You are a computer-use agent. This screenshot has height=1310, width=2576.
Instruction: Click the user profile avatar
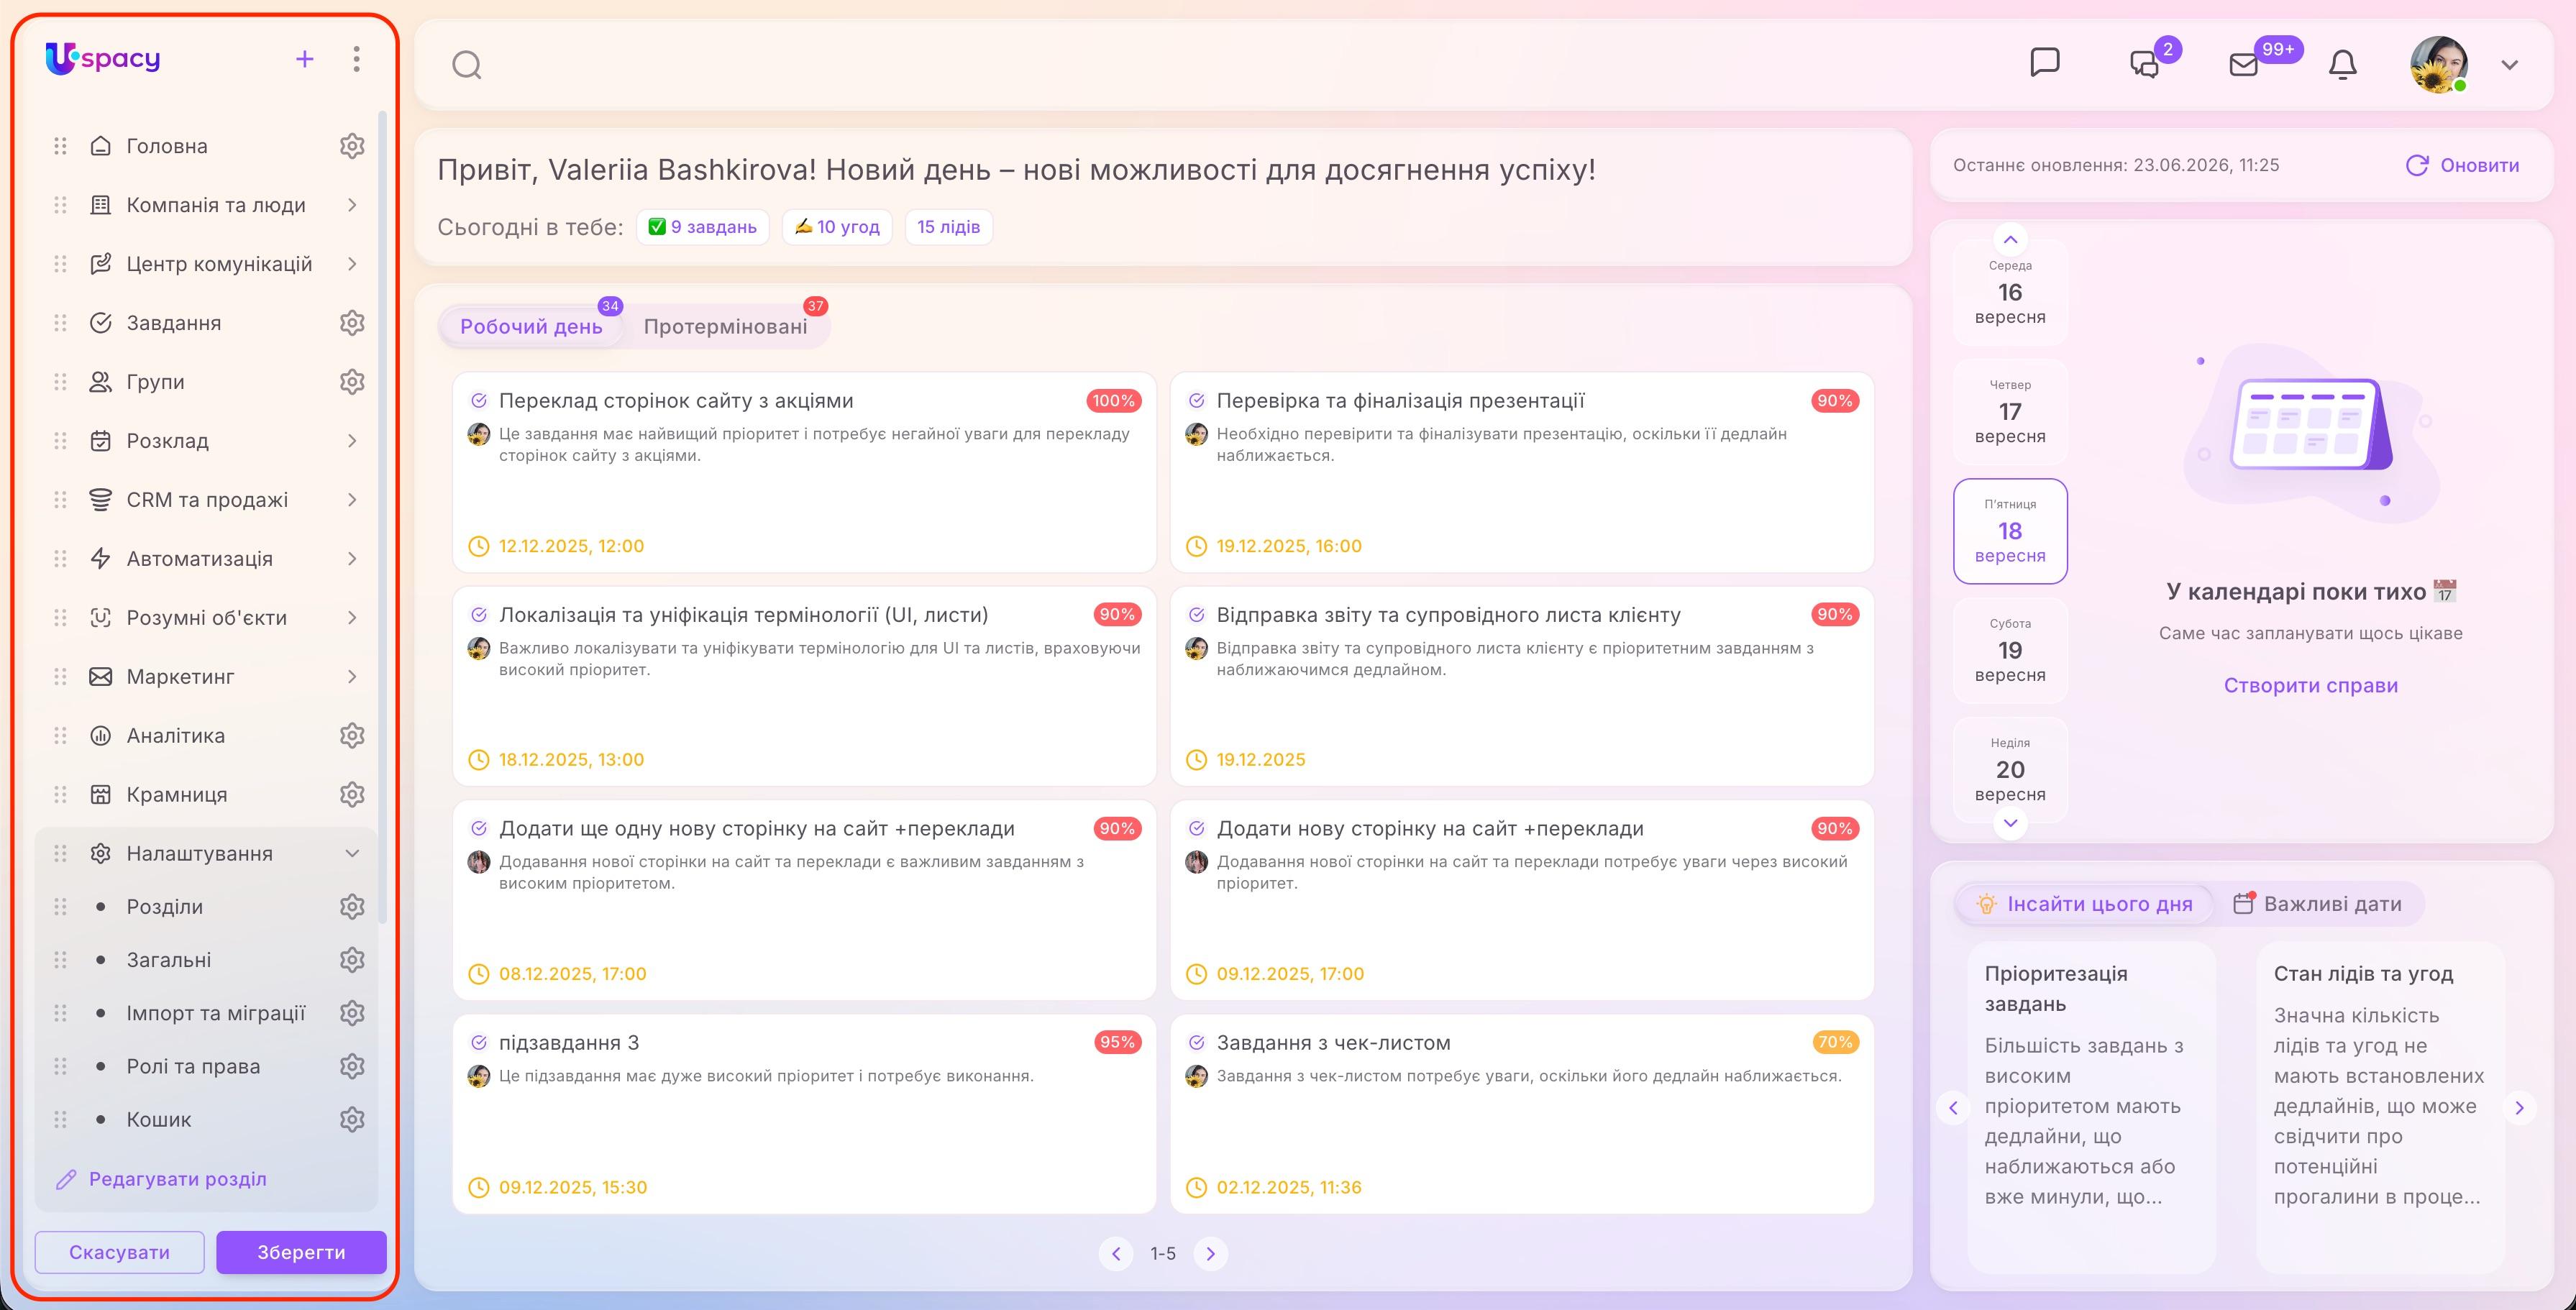click(2439, 65)
